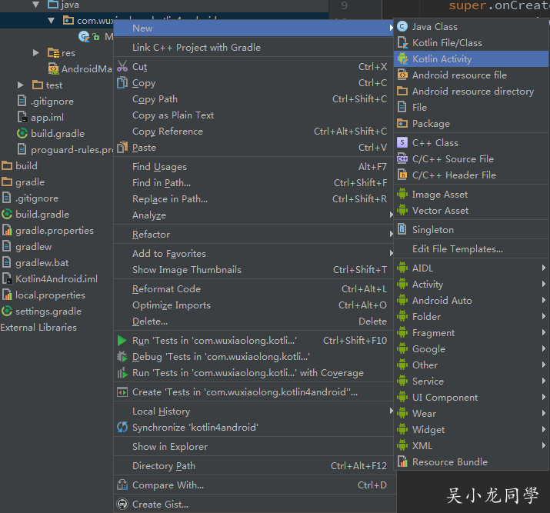This screenshot has height=513, width=550.
Task: Choose Delete… menu entry
Action: tap(255, 321)
